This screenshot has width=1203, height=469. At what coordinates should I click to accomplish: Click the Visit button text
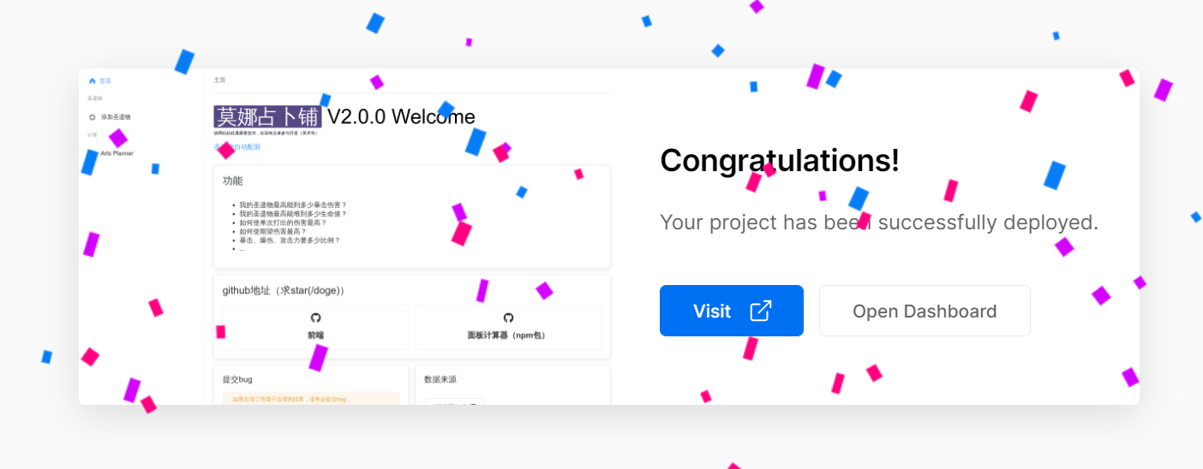pyautogui.click(x=712, y=311)
